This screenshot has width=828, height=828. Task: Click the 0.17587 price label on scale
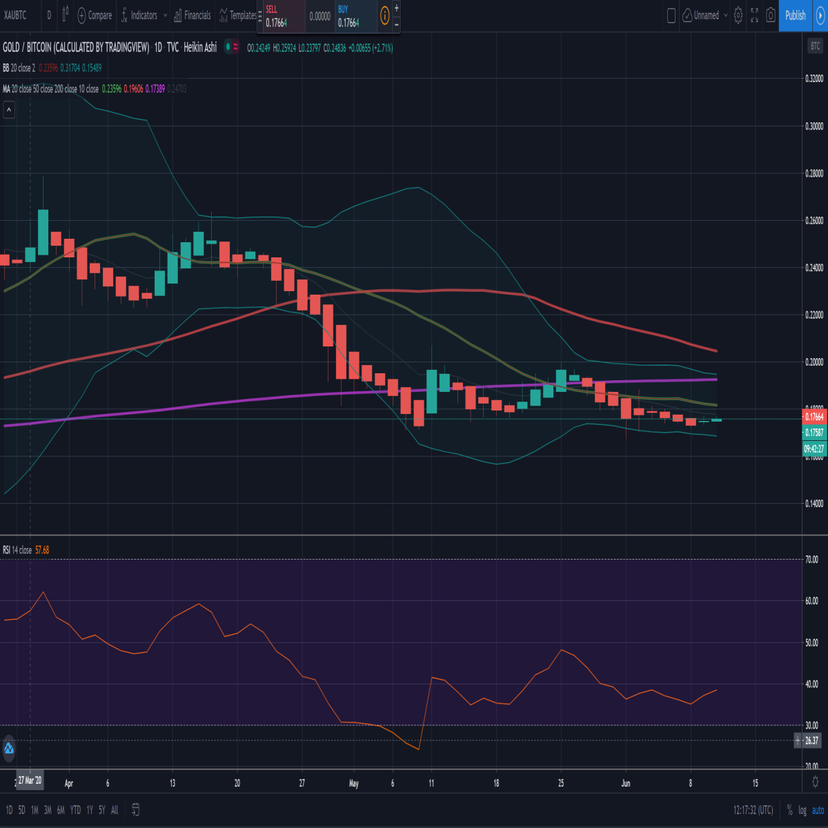814,433
